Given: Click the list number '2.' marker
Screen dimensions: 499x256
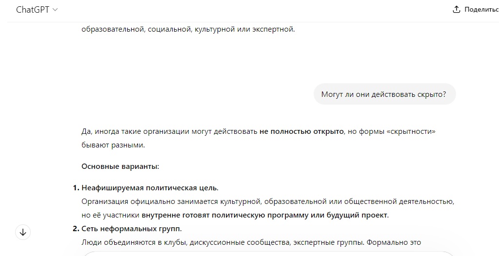Looking at the screenshot, I should tap(76, 229).
